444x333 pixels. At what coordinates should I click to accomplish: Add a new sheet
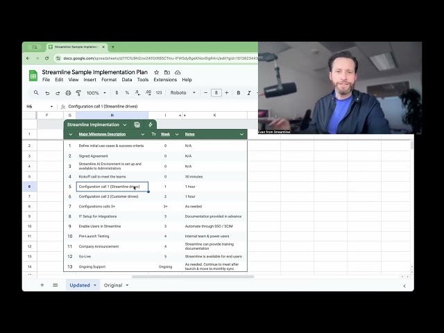tap(42, 285)
